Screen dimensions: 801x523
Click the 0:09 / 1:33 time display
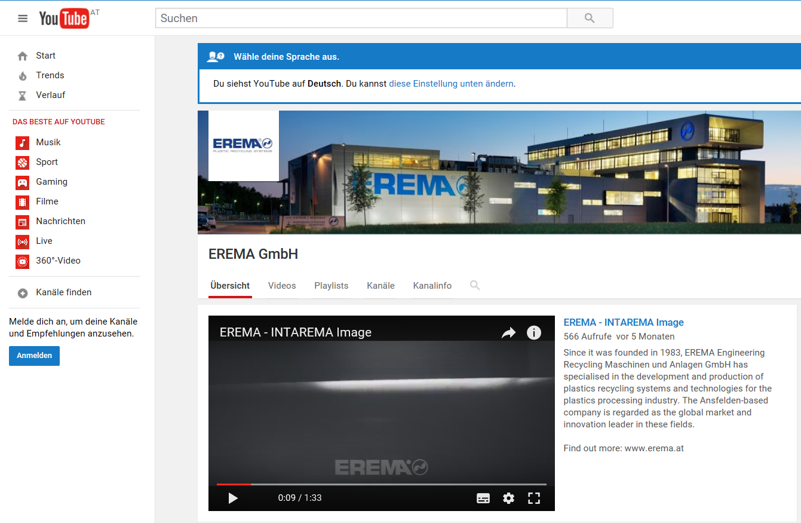(x=300, y=498)
